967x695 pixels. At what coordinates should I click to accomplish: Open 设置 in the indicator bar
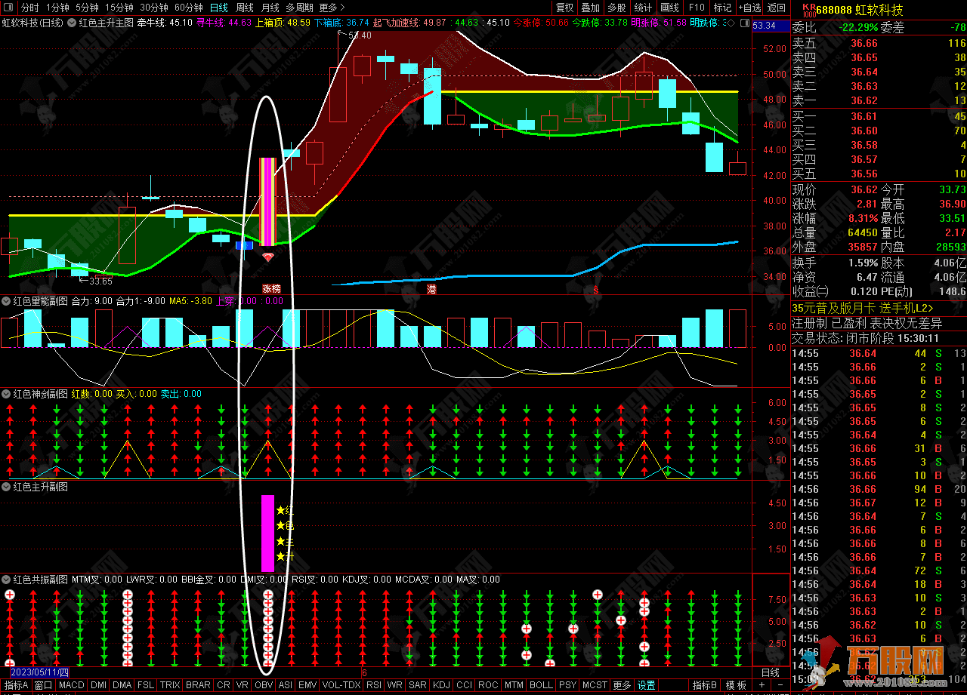[646, 685]
